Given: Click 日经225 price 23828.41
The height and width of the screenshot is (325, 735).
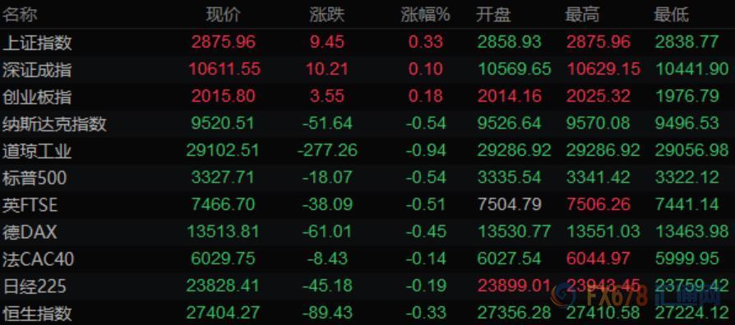Looking at the screenshot, I should coord(223,286).
